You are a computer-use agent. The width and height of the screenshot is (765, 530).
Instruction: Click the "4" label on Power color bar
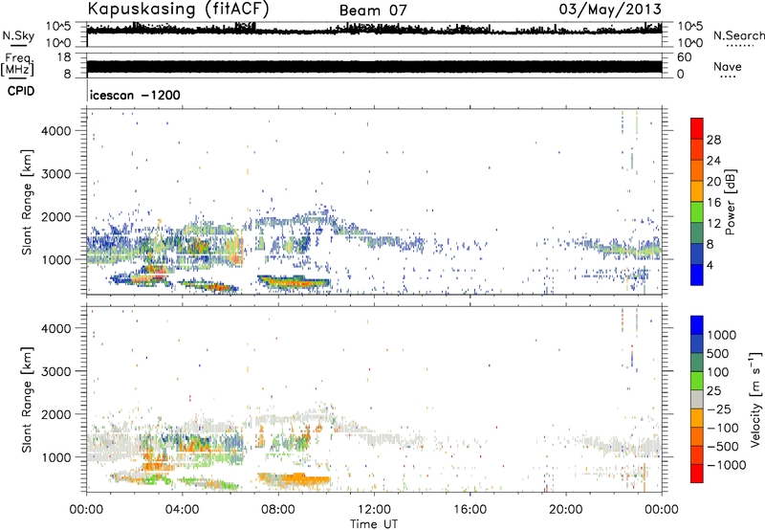click(x=710, y=266)
